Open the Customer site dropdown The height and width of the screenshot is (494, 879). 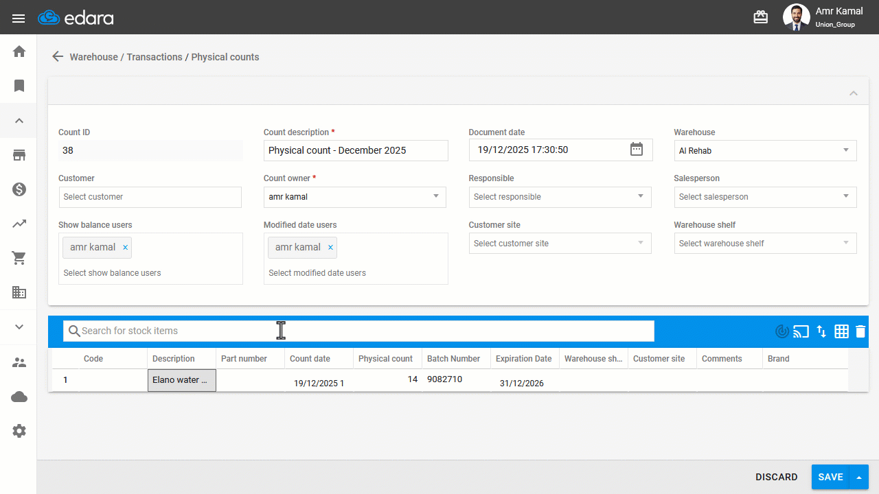click(560, 244)
